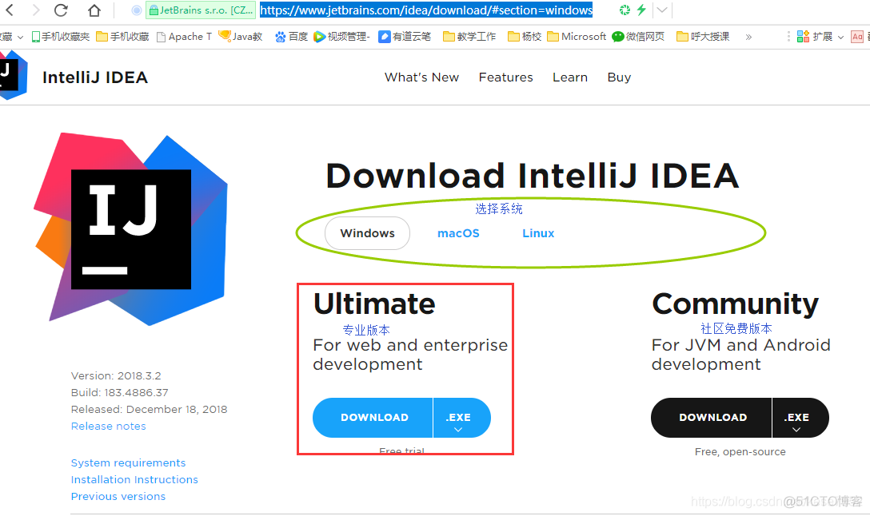Screen dimensions: 870x516
Task: Open the browser home page icon
Action: click(94, 10)
